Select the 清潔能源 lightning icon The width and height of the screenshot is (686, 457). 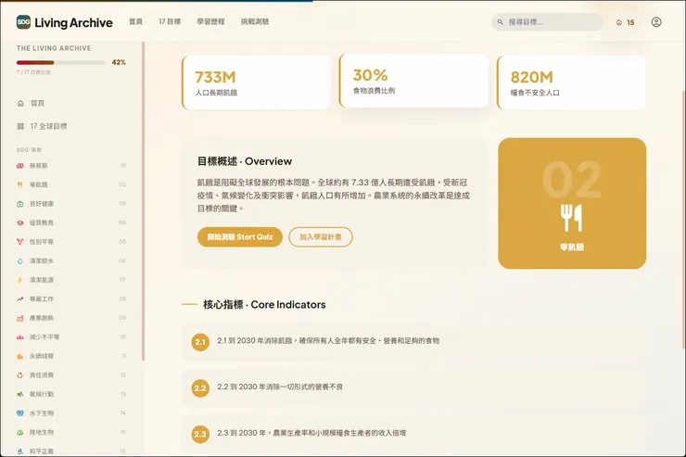[x=20, y=280]
